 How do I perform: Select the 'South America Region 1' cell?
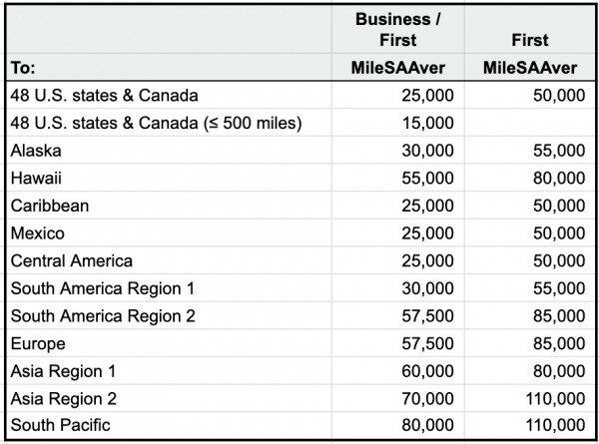coord(102,288)
